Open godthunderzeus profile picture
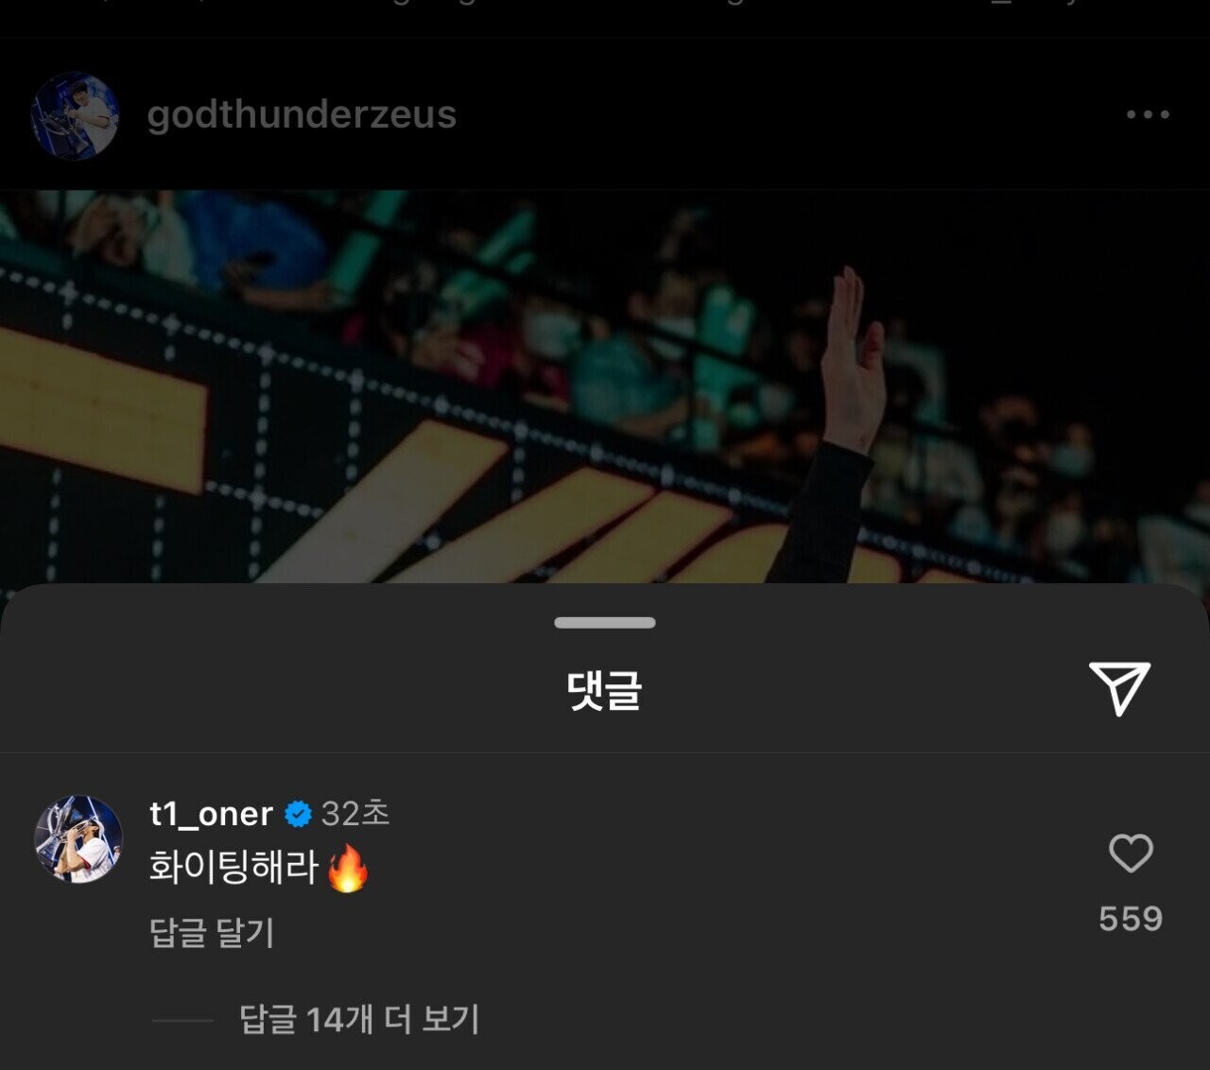This screenshot has height=1070, width=1210. click(75, 115)
